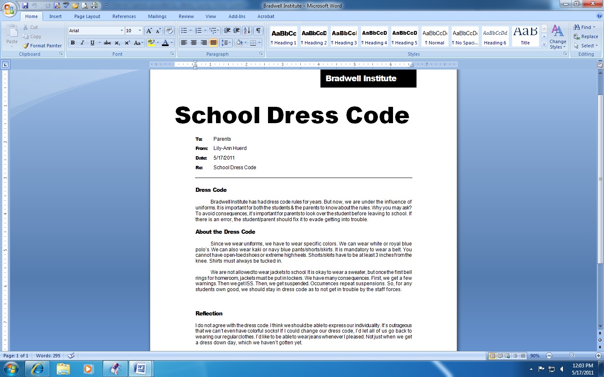Viewport: 604px width, 377px height.
Task: Toggle superscript formatting
Action: 127,43
